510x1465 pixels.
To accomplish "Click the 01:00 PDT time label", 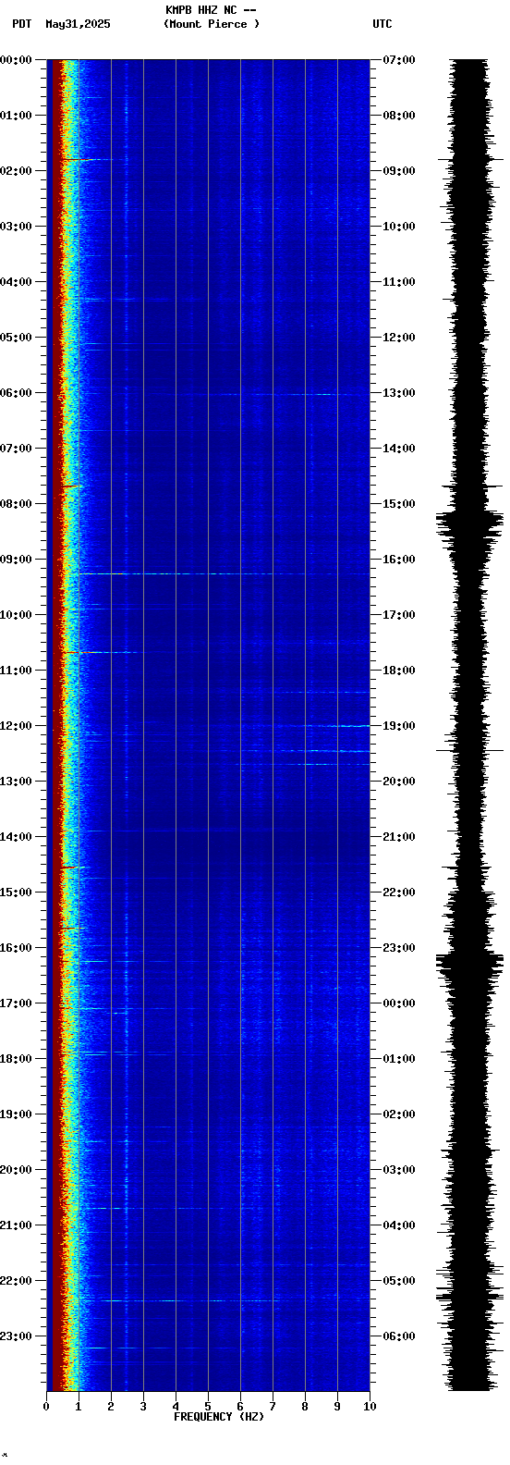I will point(16,116).
